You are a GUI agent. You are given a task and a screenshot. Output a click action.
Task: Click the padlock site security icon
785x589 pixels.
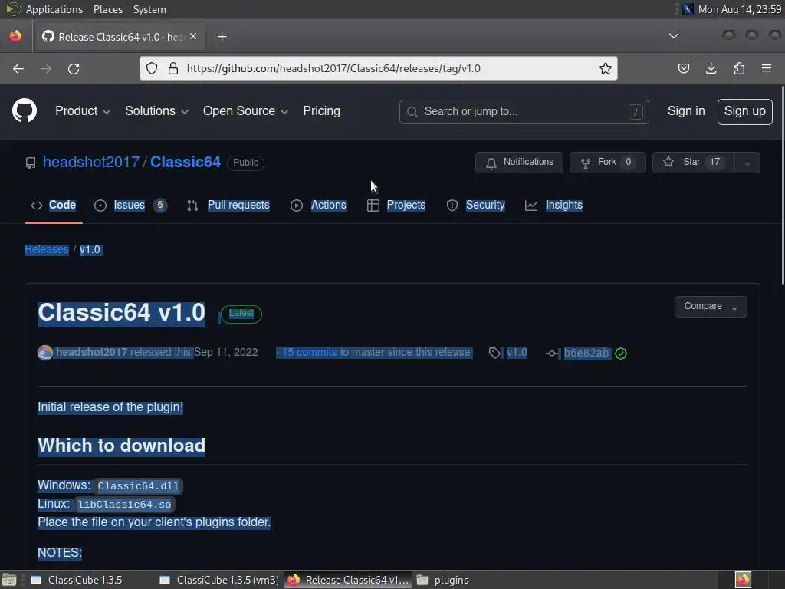(173, 68)
